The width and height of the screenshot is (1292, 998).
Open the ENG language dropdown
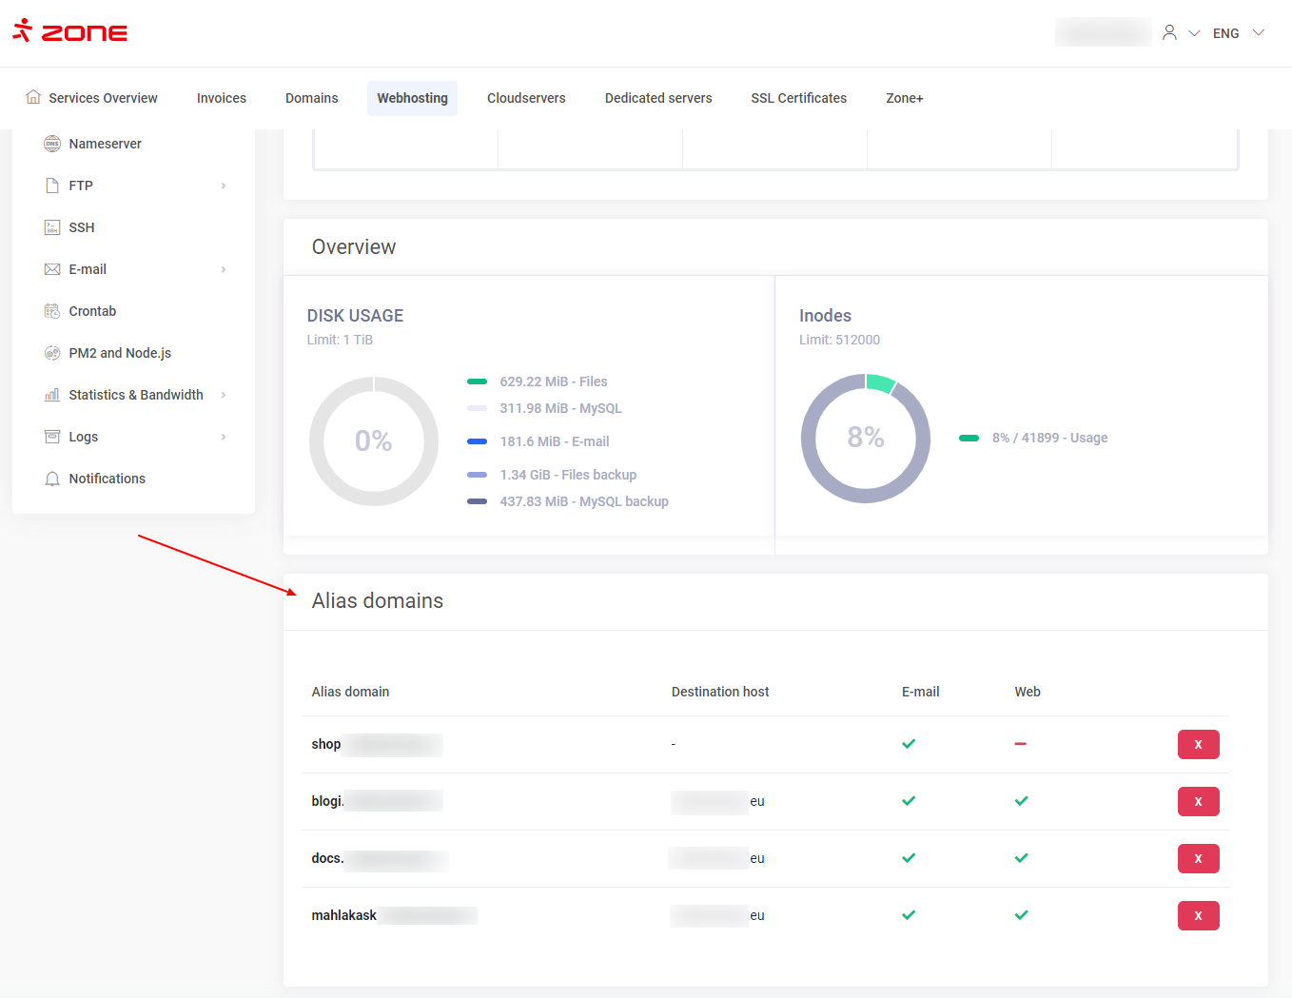click(1238, 33)
